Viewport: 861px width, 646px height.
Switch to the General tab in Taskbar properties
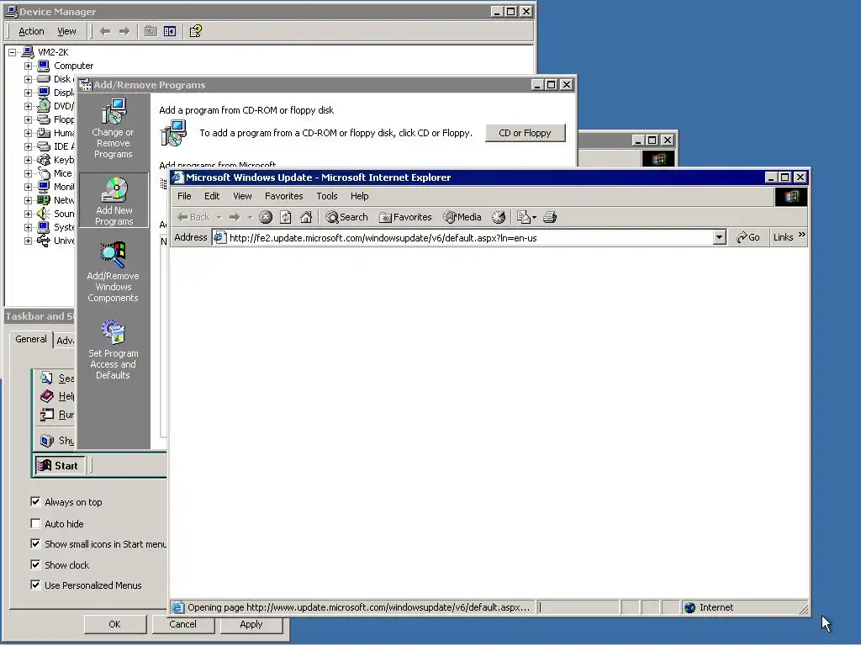coord(31,339)
